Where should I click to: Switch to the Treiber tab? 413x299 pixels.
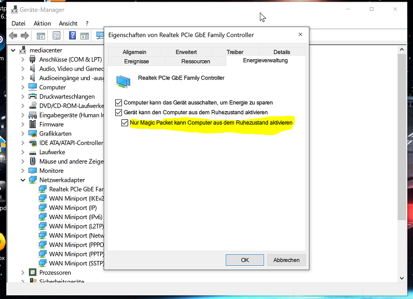[235, 52]
